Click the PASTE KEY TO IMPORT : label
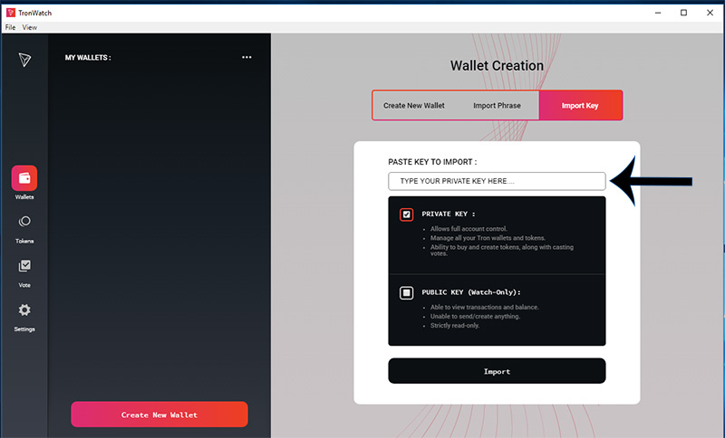Viewport: 725px width, 438px height. (432, 162)
